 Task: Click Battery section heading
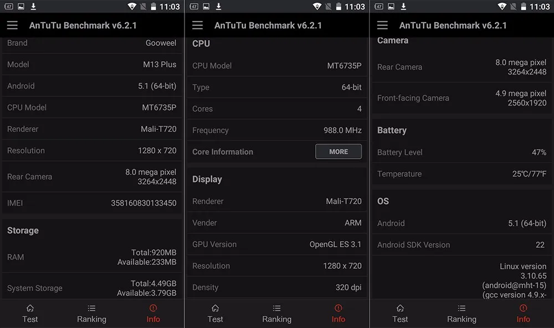[x=392, y=131]
